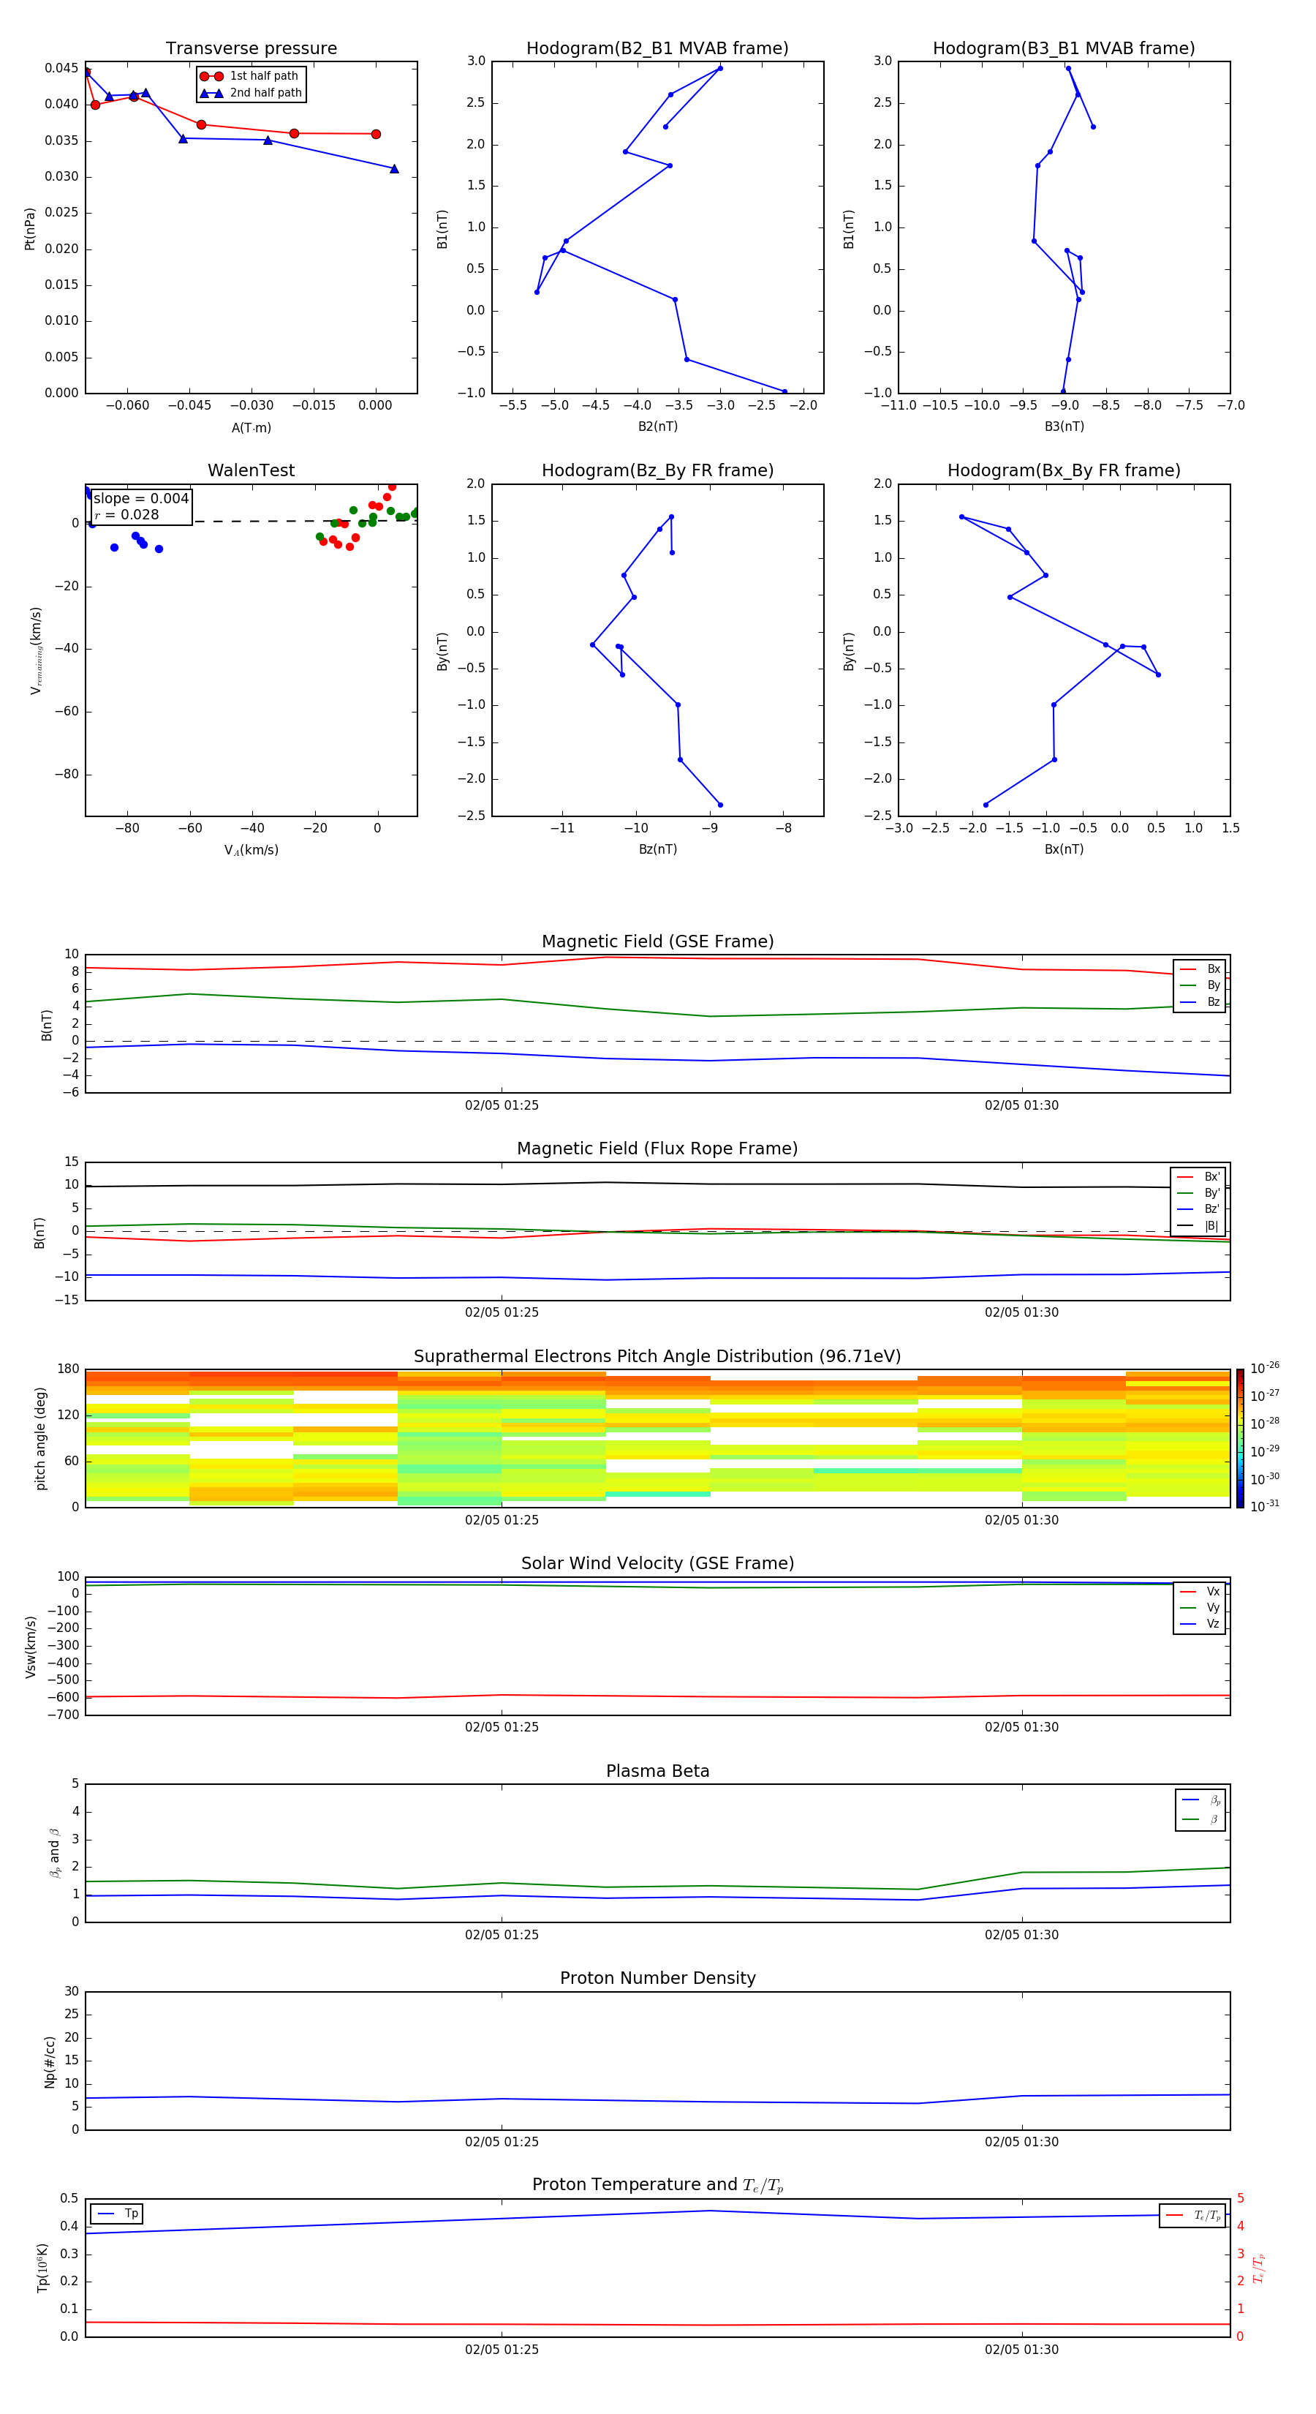Viewport: 1316px width, 2414px height.
Task: Select the "slope = 0.004" annotation
Action: [x=141, y=499]
